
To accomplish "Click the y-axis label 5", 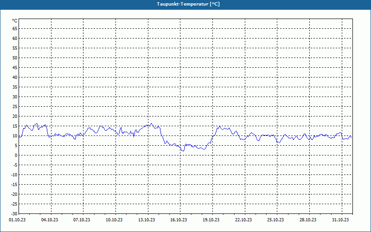I will (16, 146).
